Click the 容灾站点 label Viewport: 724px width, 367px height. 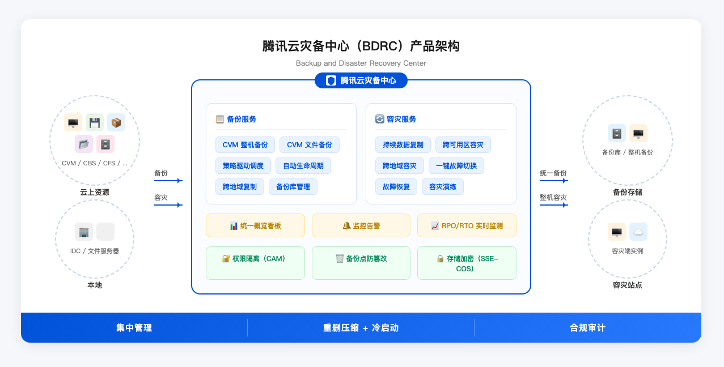(x=628, y=285)
